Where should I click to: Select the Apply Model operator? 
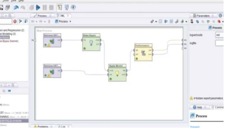(x=117, y=73)
